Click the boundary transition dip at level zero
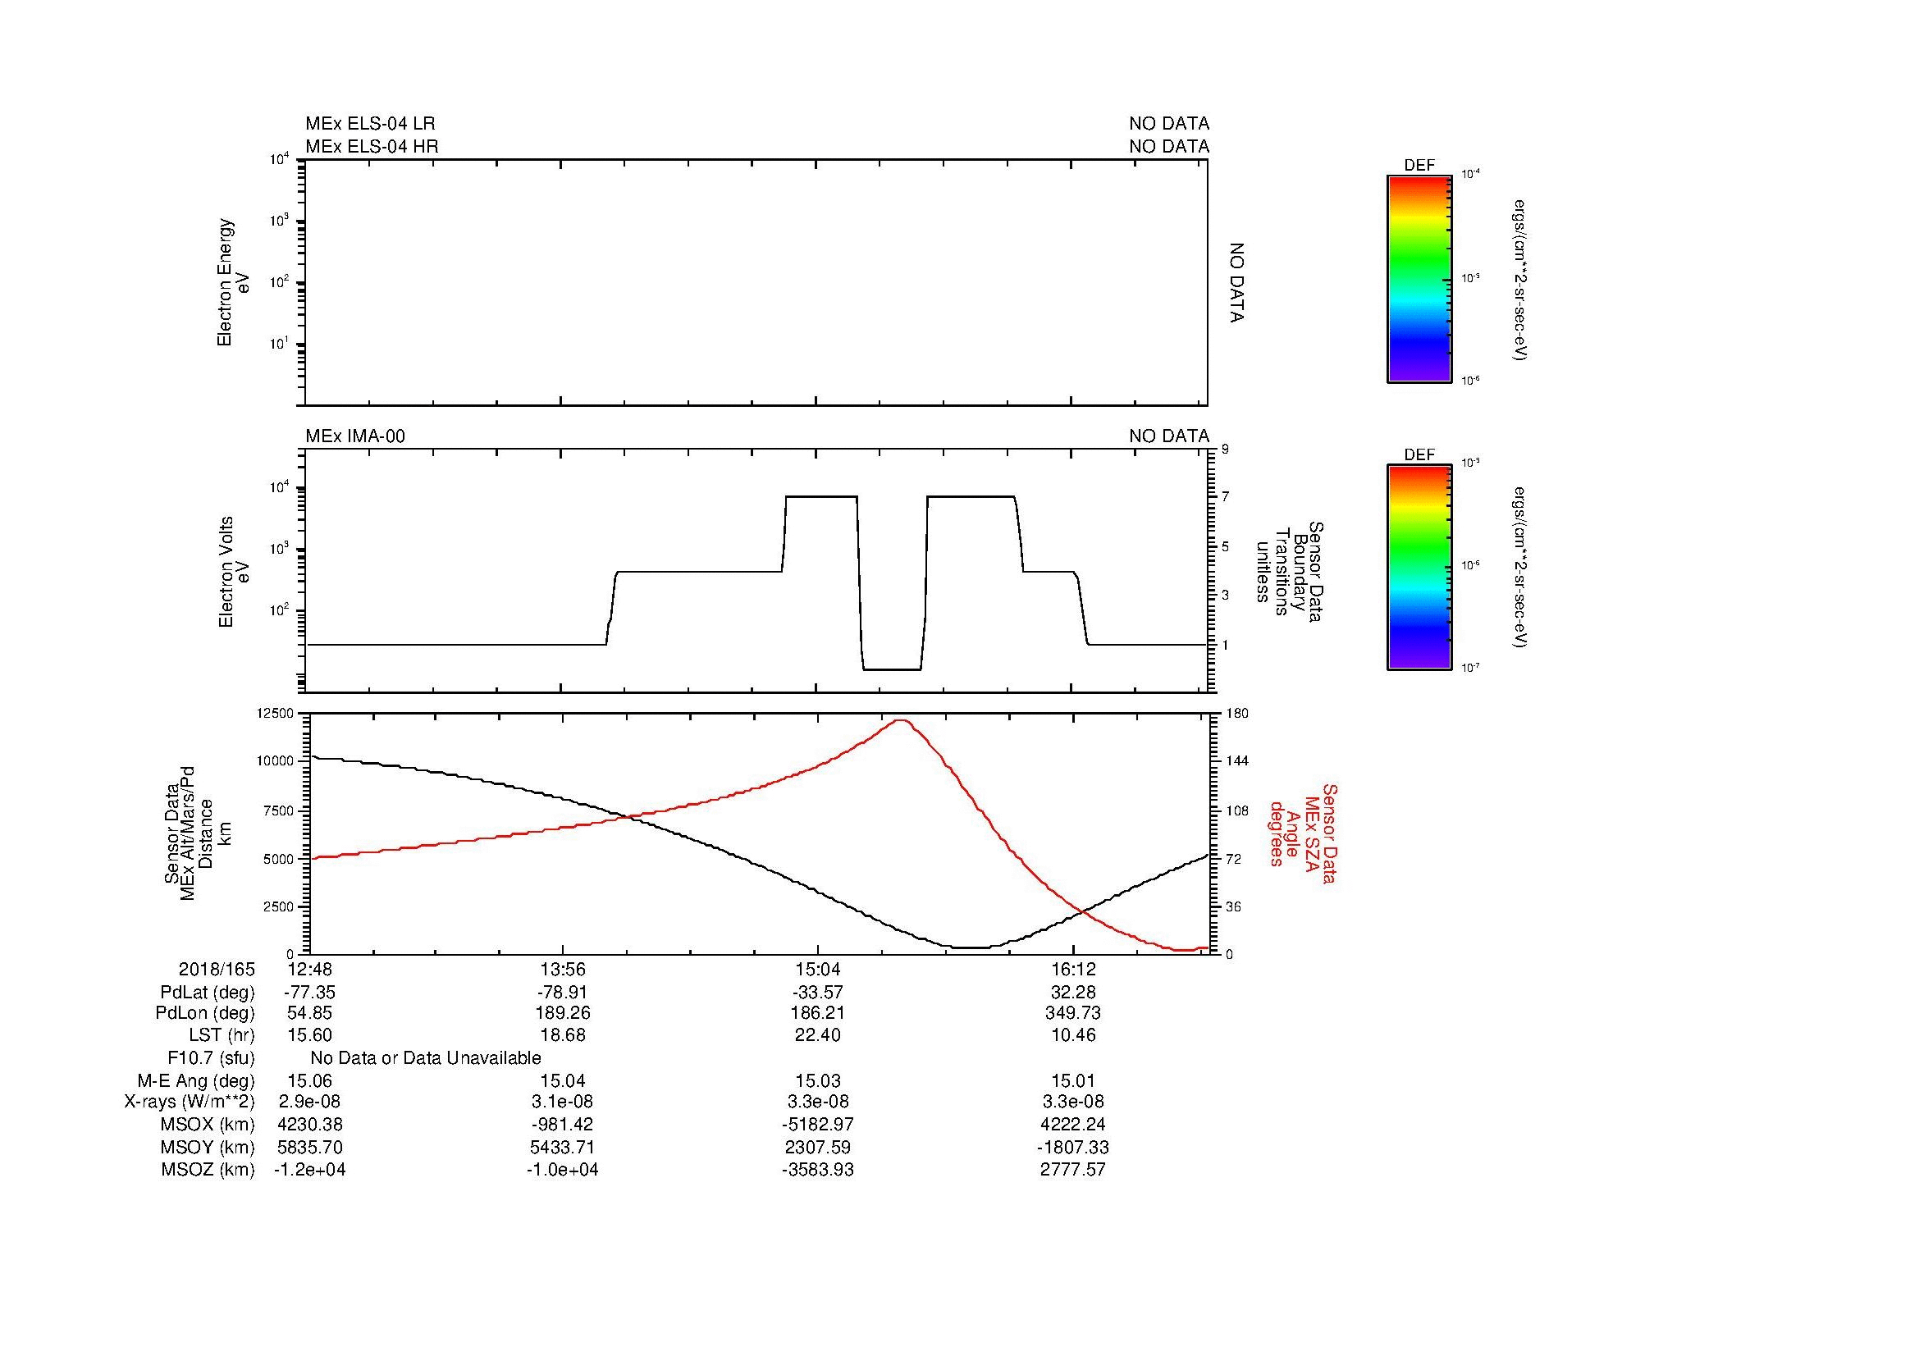The height and width of the screenshot is (1356, 1919). 892,669
